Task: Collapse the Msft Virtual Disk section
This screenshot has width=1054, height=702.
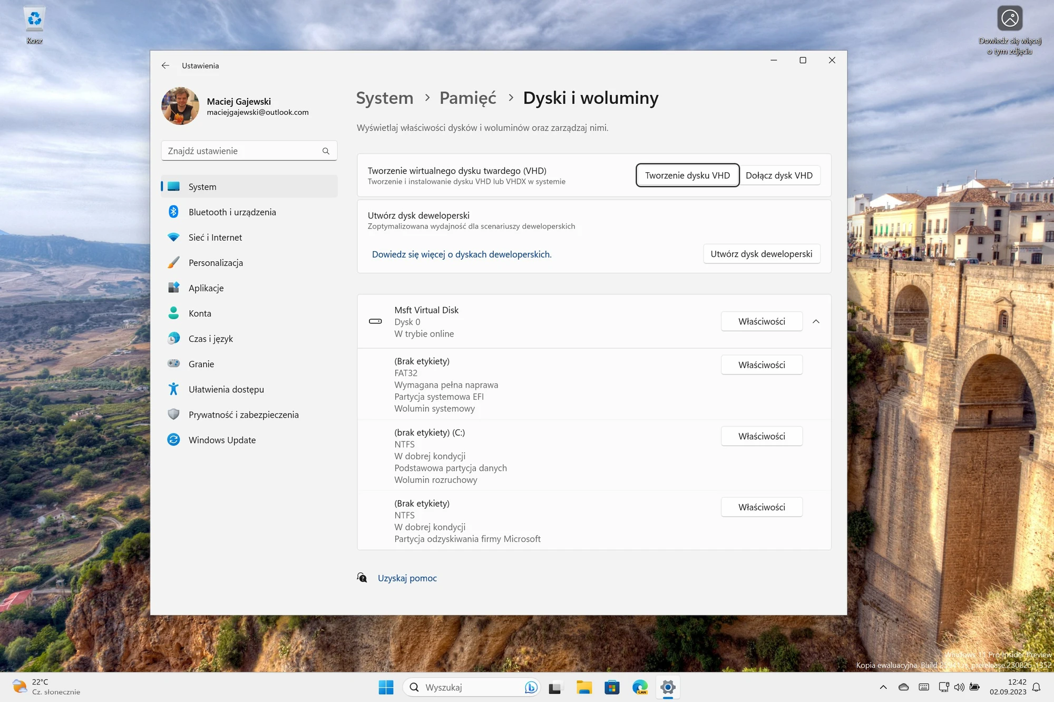Action: click(816, 321)
